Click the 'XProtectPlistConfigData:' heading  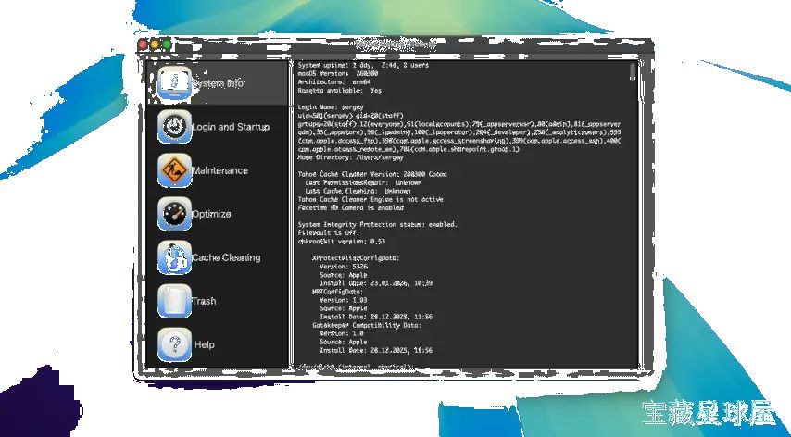(356, 258)
